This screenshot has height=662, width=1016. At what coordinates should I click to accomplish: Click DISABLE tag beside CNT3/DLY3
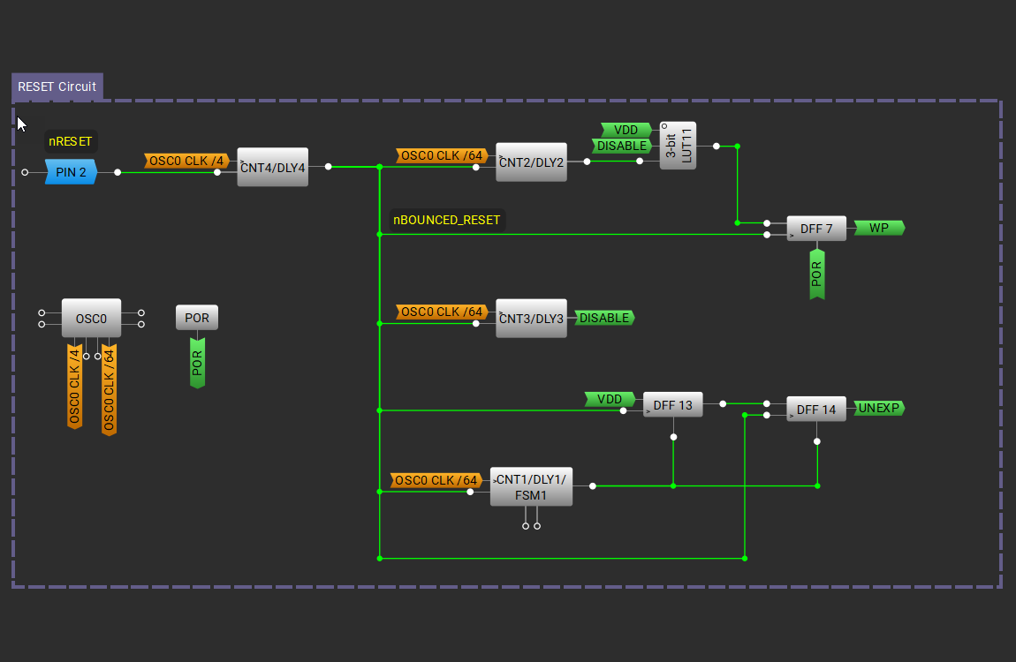(604, 318)
